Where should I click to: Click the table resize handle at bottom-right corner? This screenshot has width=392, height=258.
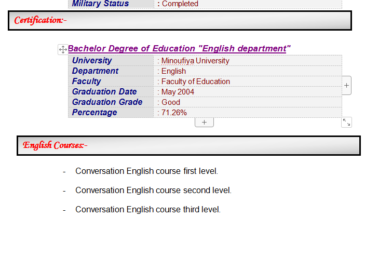(346, 122)
